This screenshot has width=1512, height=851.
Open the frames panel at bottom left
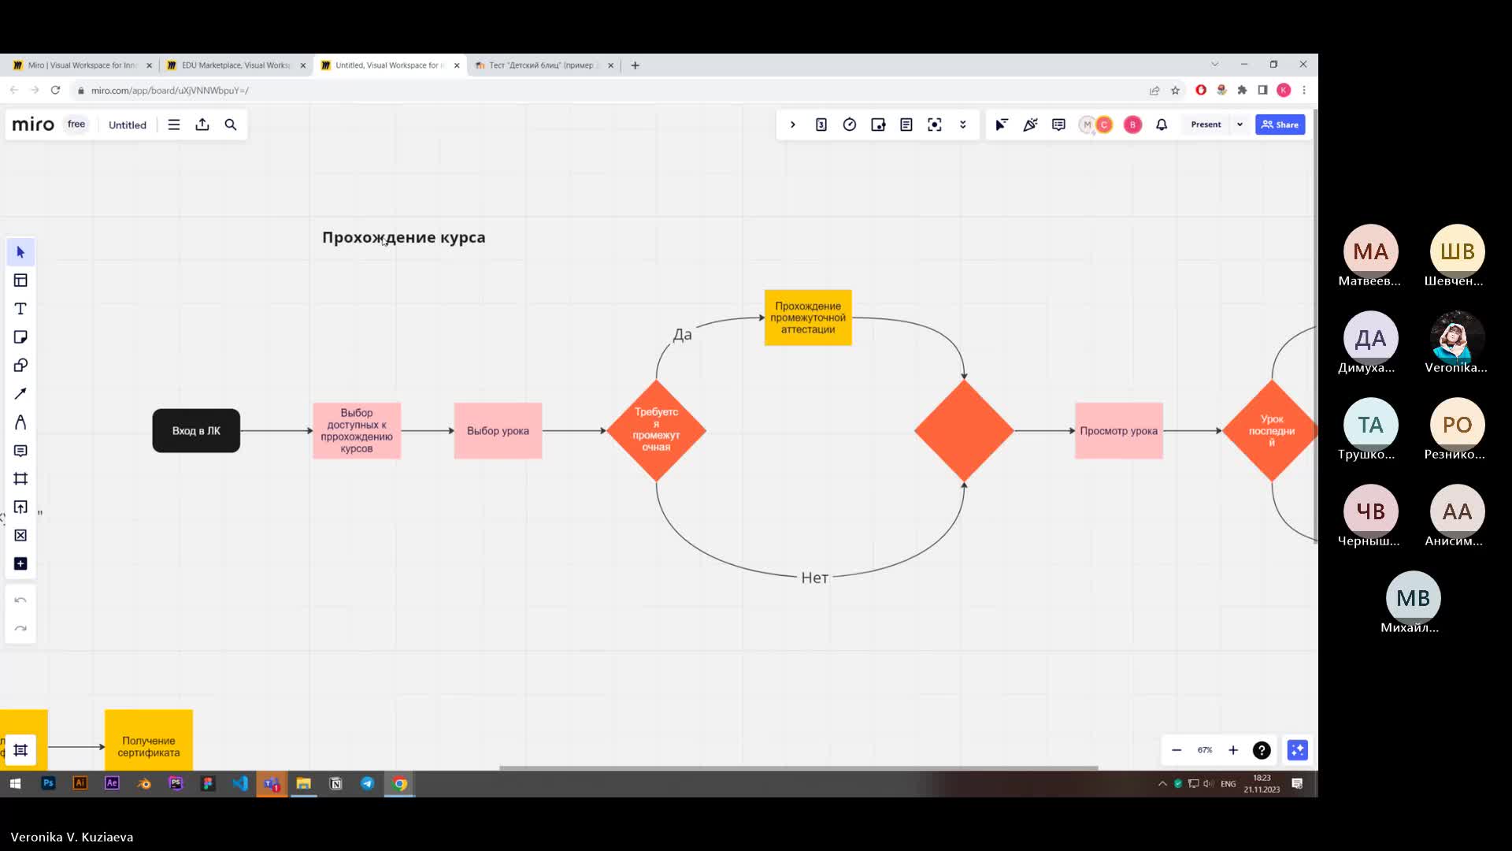[20, 750]
